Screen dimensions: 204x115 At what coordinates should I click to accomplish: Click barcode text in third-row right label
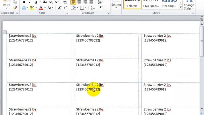pos(155,89)
